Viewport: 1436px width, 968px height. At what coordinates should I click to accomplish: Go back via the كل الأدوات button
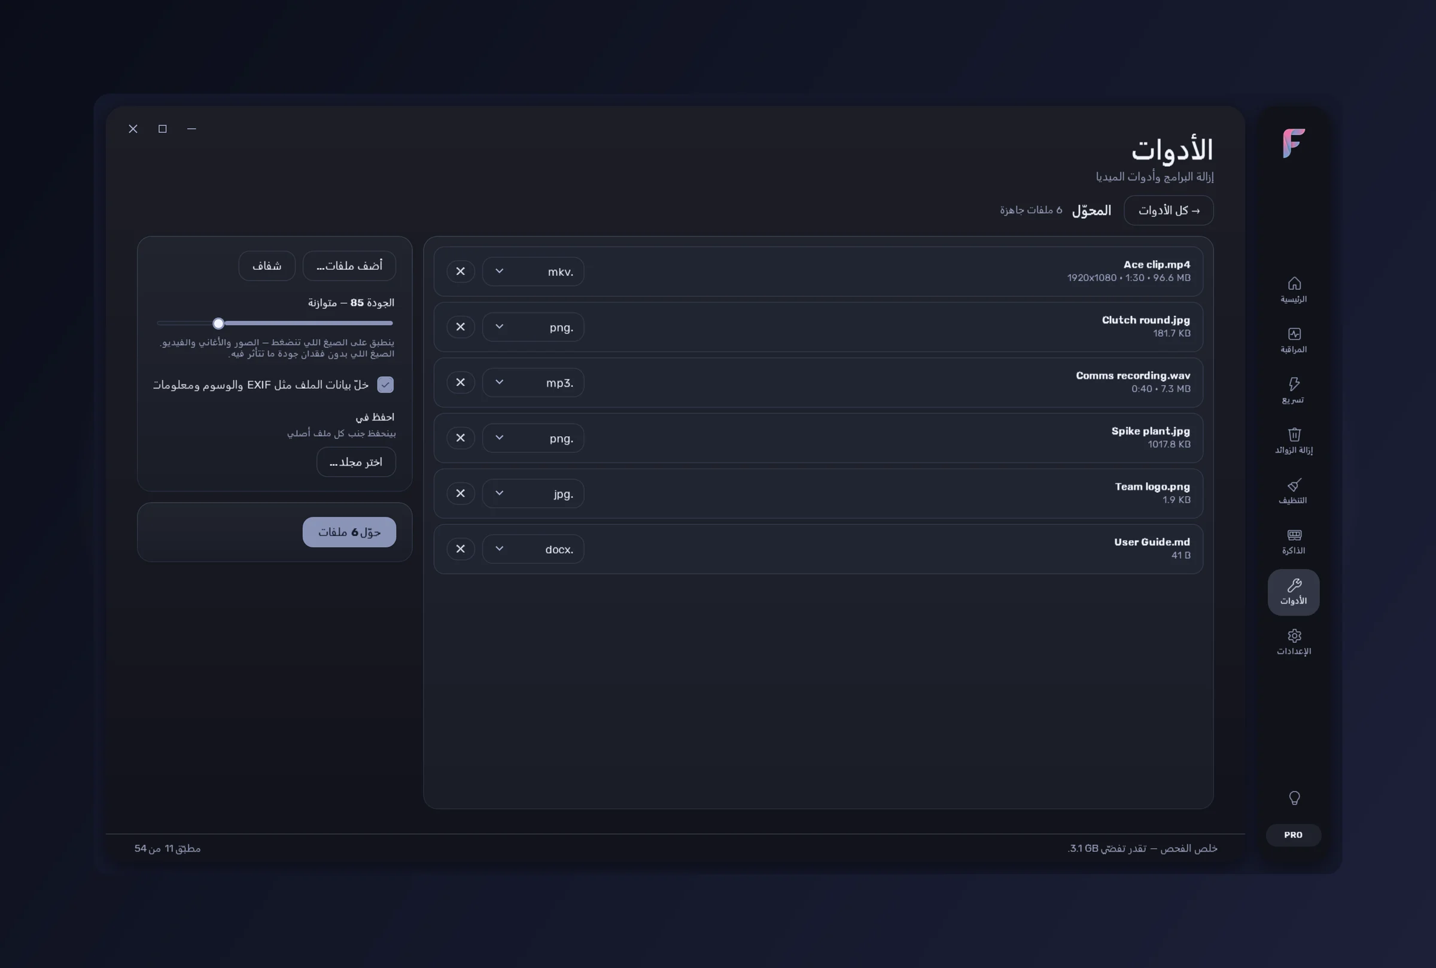[x=1169, y=211]
